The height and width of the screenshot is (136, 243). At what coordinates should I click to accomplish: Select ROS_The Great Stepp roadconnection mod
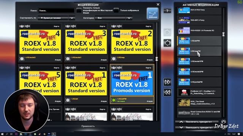click(199, 103)
